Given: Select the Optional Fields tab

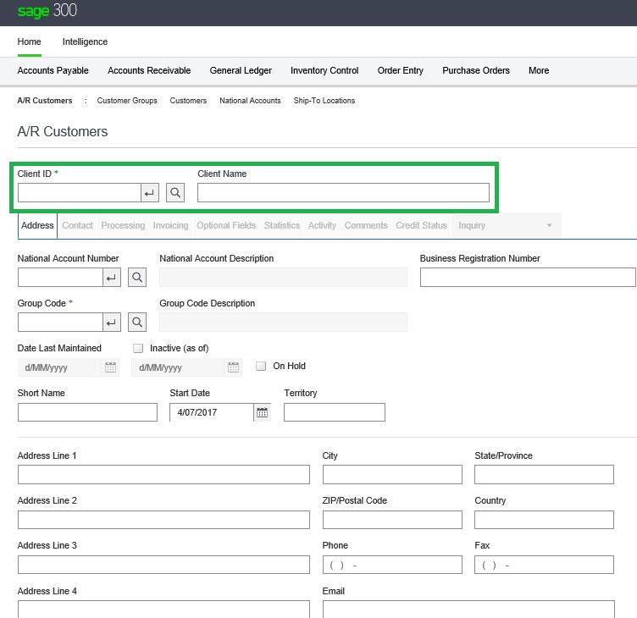Looking at the screenshot, I should (226, 225).
